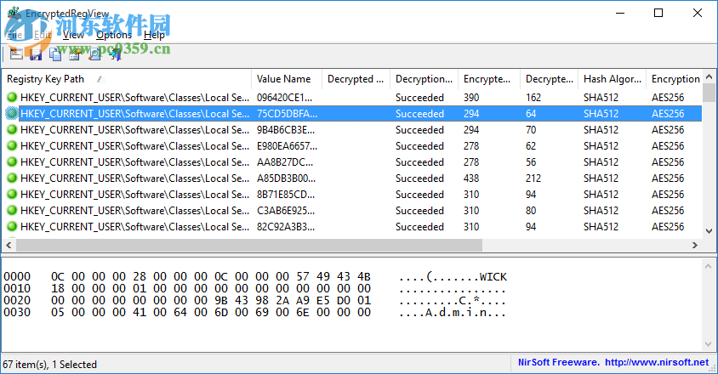Open the Advanced Options toolbar icon

tap(16, 54)
